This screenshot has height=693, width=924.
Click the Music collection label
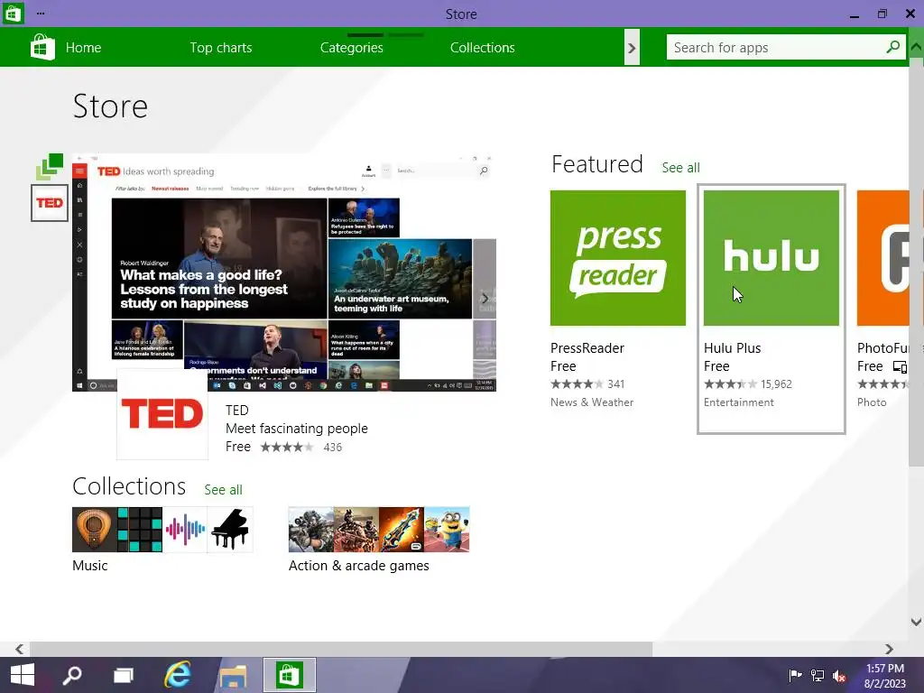(x=89, y=566)
